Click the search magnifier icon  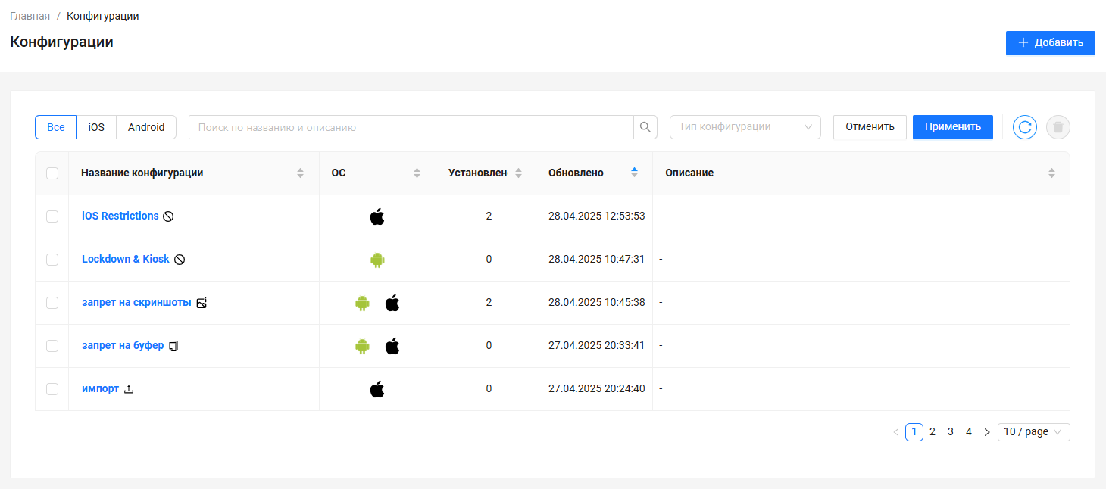point(645,127)
